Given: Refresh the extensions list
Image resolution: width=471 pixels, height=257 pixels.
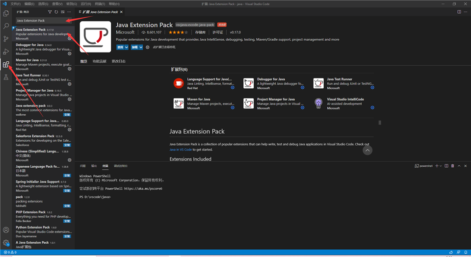Looking at the screenshot, I should (56, 12).
